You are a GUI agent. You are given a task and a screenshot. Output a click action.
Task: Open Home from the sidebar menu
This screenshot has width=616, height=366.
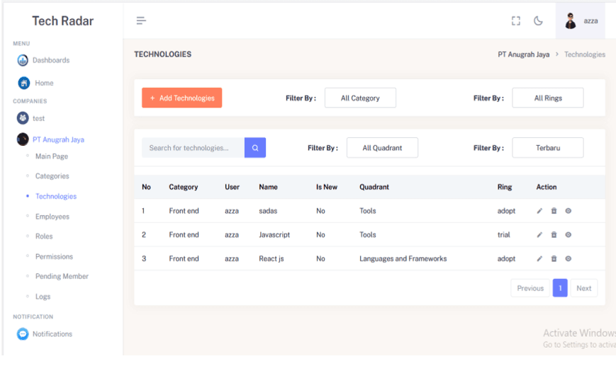click(44, 83)
